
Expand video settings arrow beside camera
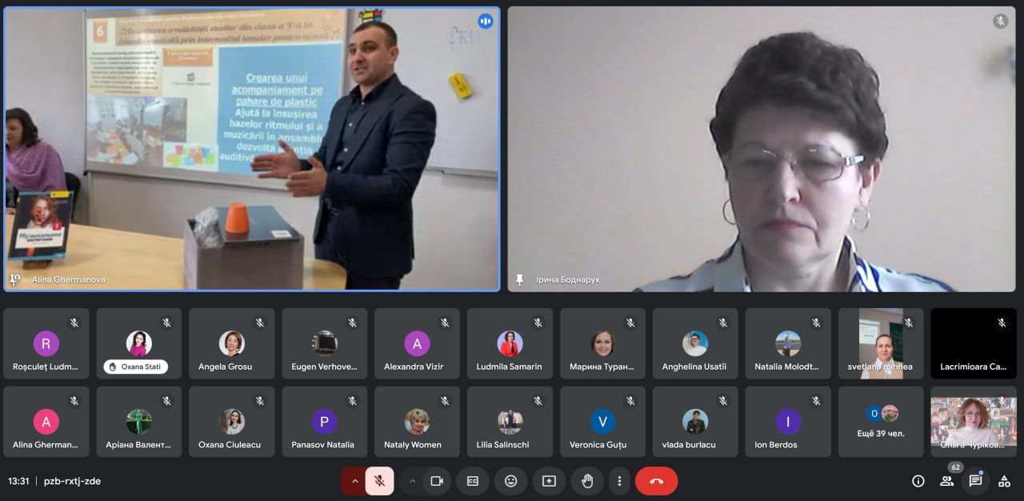[413, 481]
